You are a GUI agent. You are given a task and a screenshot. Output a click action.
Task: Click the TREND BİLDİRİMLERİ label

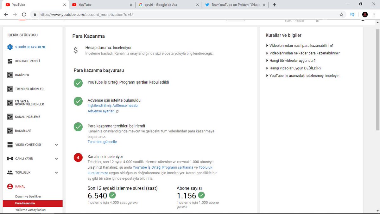30,89
